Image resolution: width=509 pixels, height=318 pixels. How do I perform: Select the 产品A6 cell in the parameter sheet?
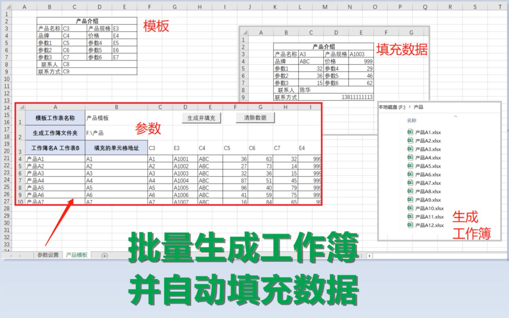coord(55,195)
